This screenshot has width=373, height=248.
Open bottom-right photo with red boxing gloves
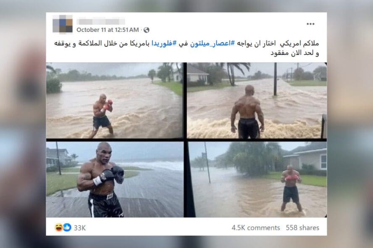click(257, 179)
